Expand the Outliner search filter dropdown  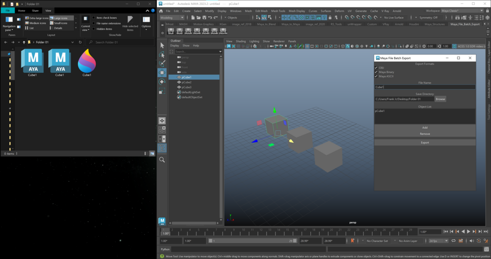pos(220,52)
